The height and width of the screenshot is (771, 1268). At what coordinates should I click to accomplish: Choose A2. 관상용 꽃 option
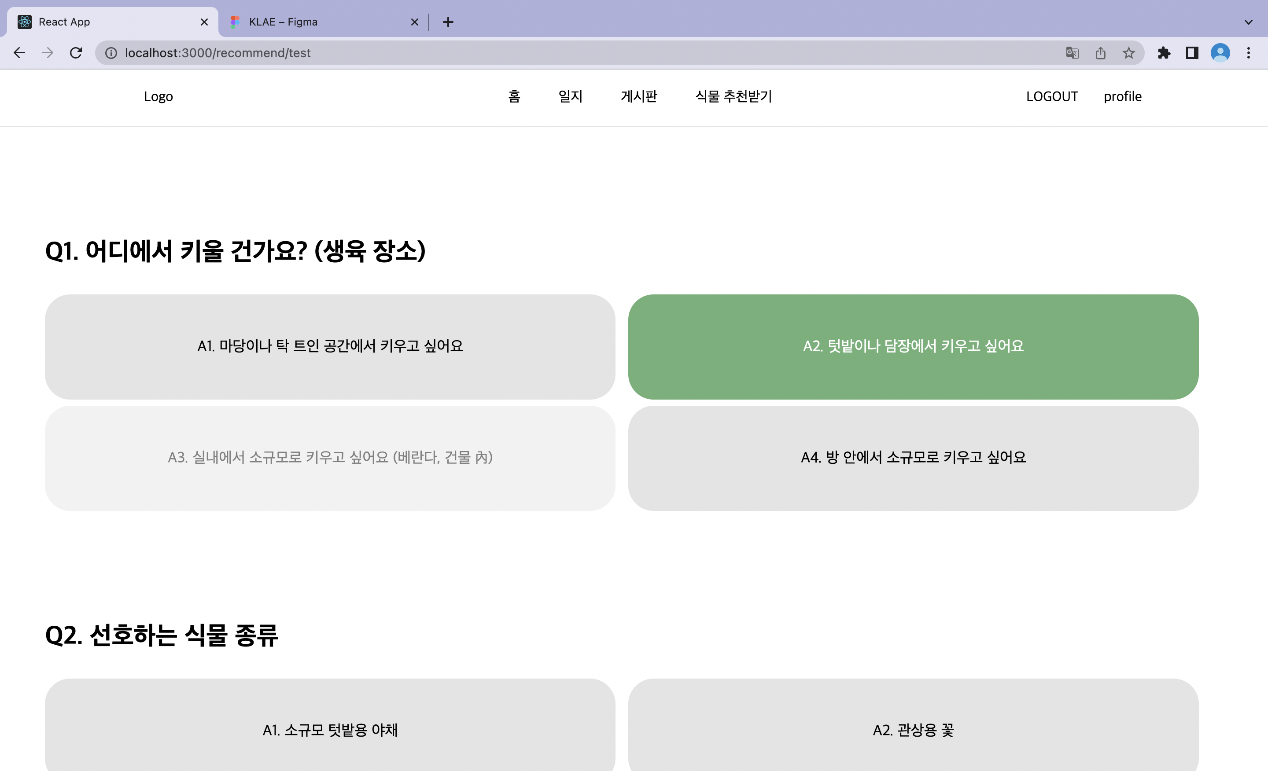pyautogui.click(x=914, y=725)
